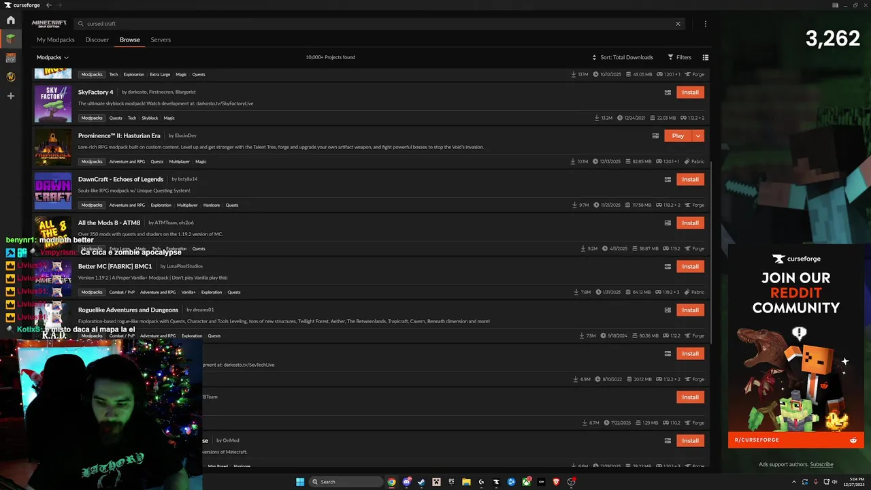Click Hardcore tag in DawnCraft row
Viewport: 871px width, 490px height.
click(212, 205)
